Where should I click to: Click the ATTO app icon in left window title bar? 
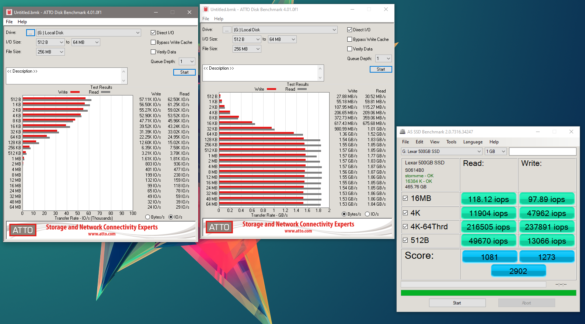[9, 12]
